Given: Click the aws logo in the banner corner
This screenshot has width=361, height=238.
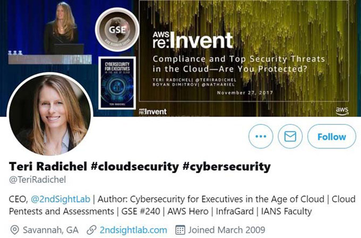Looking at the screenshot, I should pos(342,111).
